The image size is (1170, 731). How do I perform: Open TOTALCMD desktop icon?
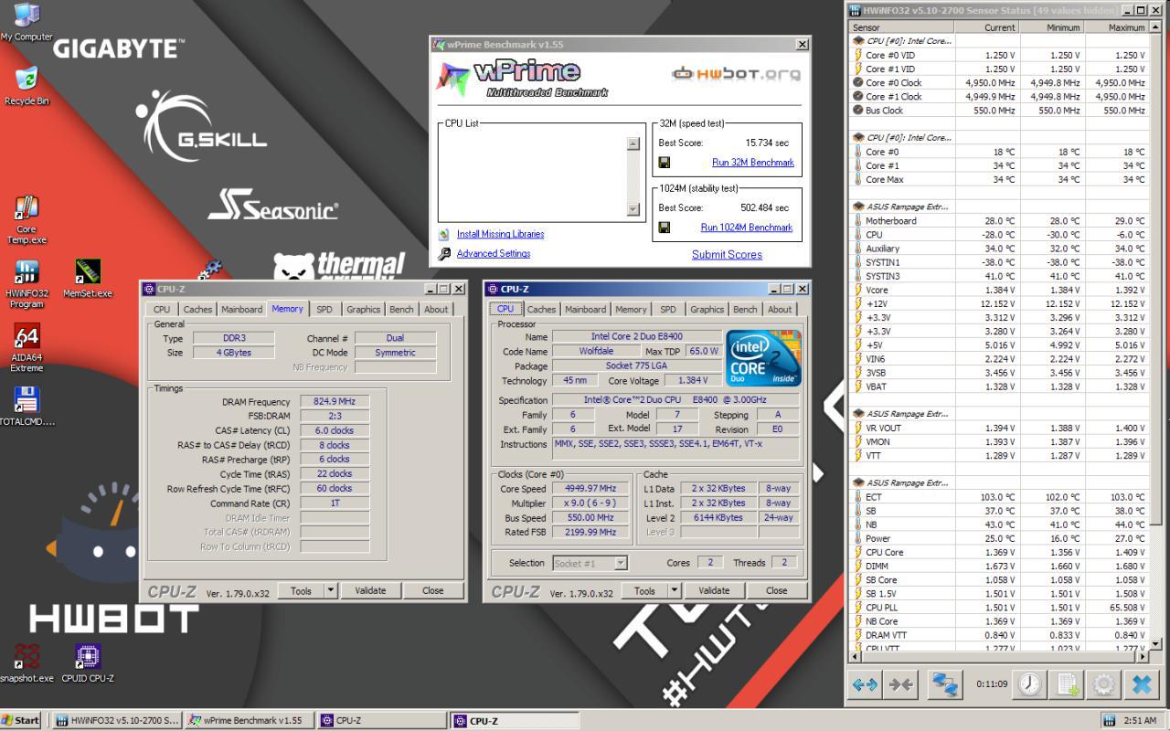coord(27,407)
